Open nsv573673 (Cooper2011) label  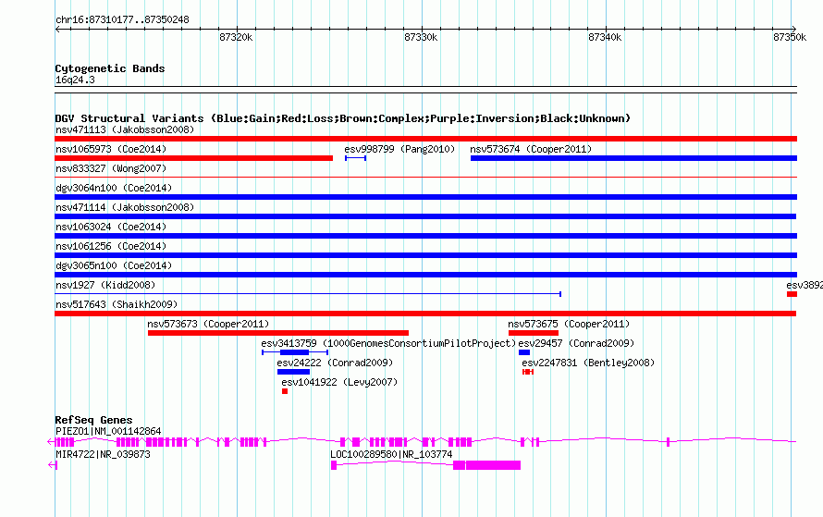208,324
